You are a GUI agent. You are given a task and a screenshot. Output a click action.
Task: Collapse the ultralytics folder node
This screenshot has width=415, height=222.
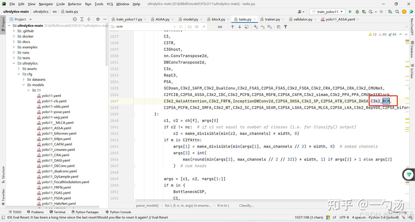pos(14,63)
